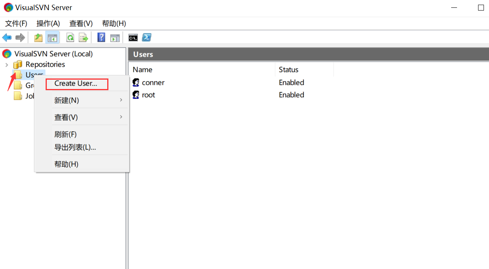
Task: Click the user icon beside conner
Action: (x=136, y=82)
